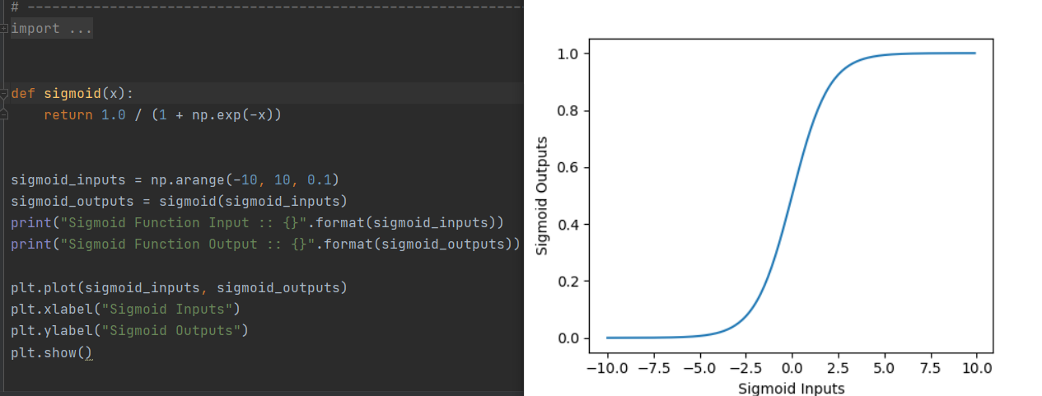Click the −10.0 tick label on x-axis

point(608,367)
